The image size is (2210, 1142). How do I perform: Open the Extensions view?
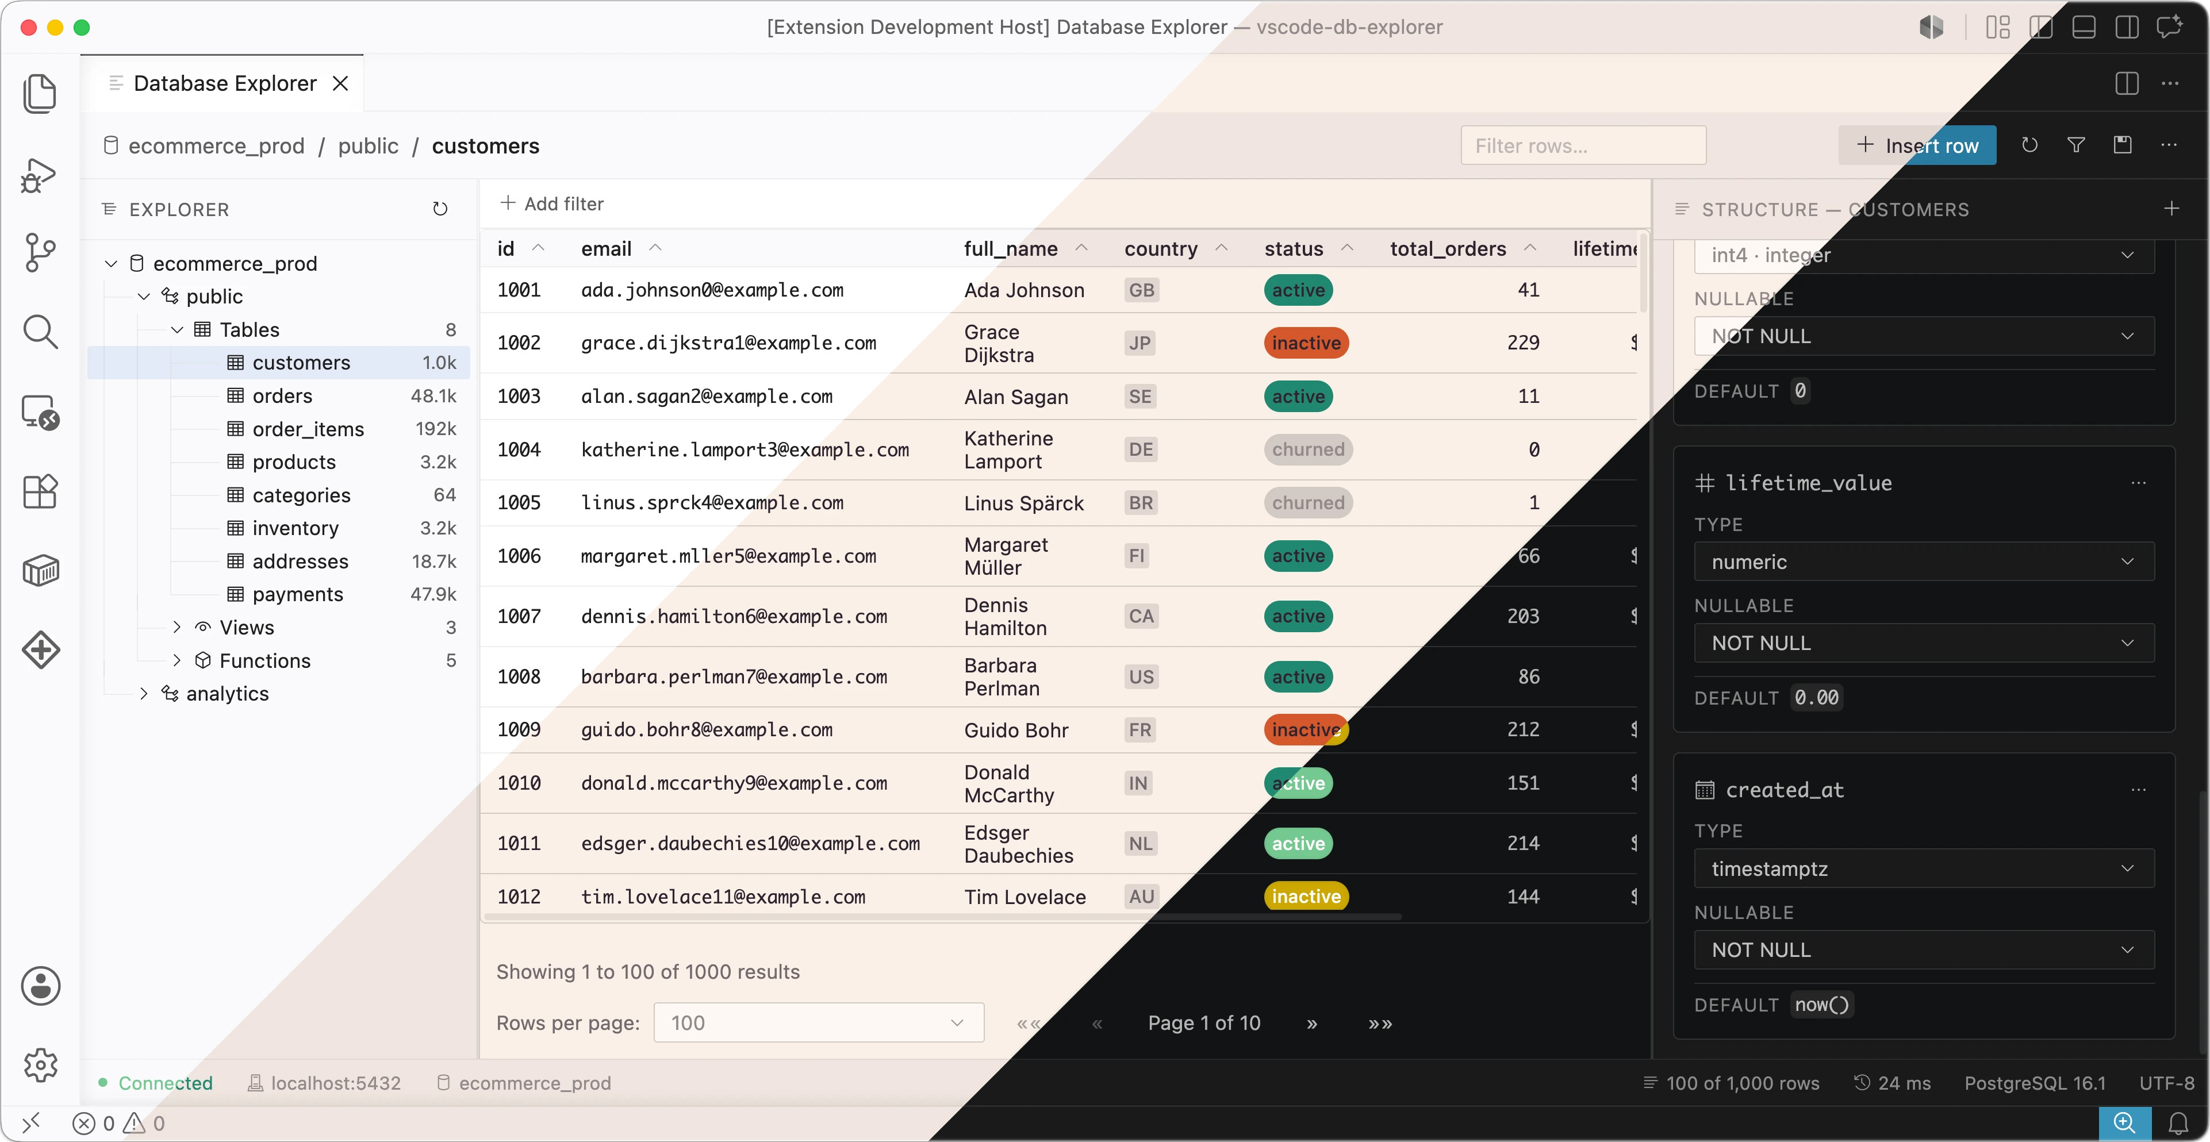[40, 491]
